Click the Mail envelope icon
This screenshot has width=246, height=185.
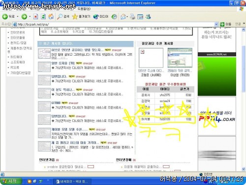pos(123,17)
